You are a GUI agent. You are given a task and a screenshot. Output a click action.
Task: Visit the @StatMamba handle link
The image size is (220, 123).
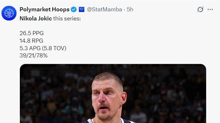click(x=104, y=9)
